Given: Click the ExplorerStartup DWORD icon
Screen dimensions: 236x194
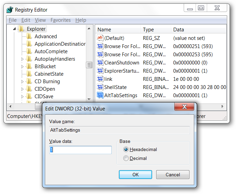Looking at the screenshot, I should click(100, 71).
